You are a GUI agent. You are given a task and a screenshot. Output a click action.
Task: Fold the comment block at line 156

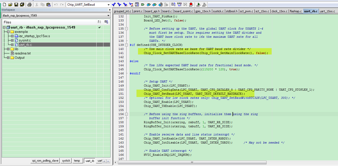[x=127, y=114]
